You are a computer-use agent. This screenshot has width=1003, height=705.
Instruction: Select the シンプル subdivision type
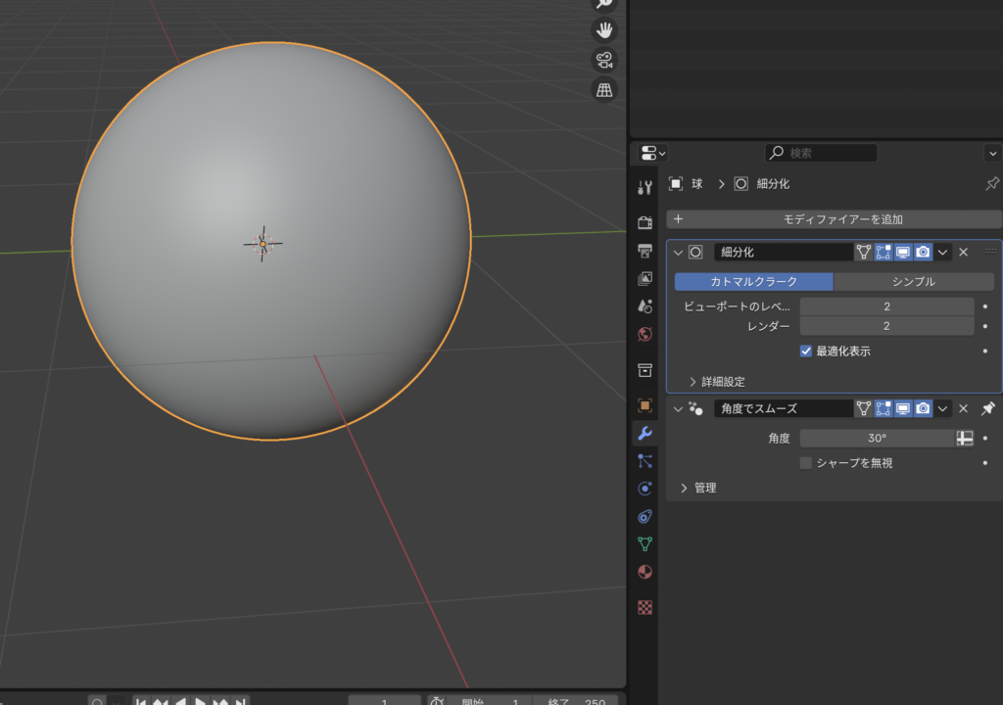(914, 281)
